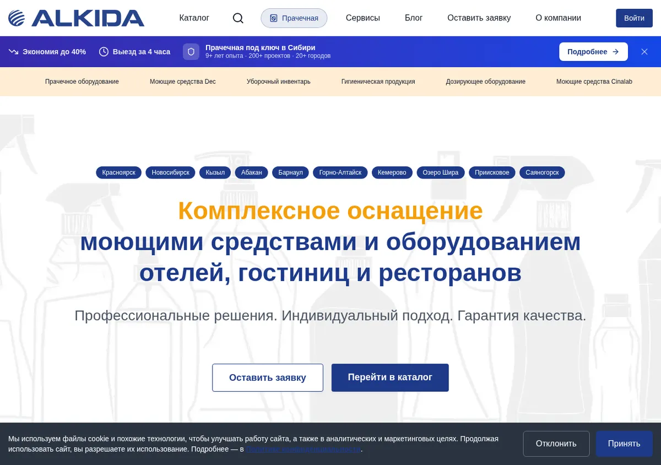Close the promo banner with X
This screenshot has width=661, height=465.
point(644,52)
